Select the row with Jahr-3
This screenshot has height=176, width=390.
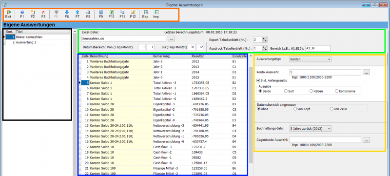(x=163, y=61)
